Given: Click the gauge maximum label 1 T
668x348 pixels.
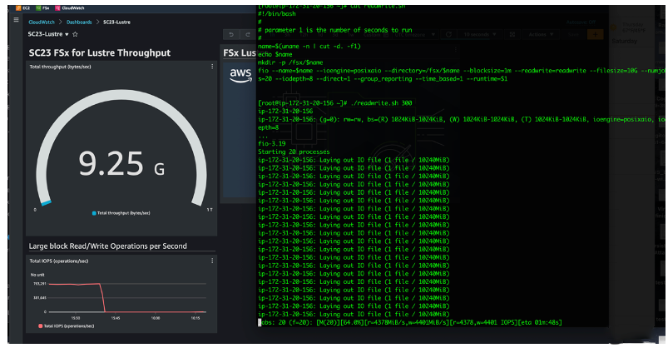Looking at the screenshot, I should 209,210.
